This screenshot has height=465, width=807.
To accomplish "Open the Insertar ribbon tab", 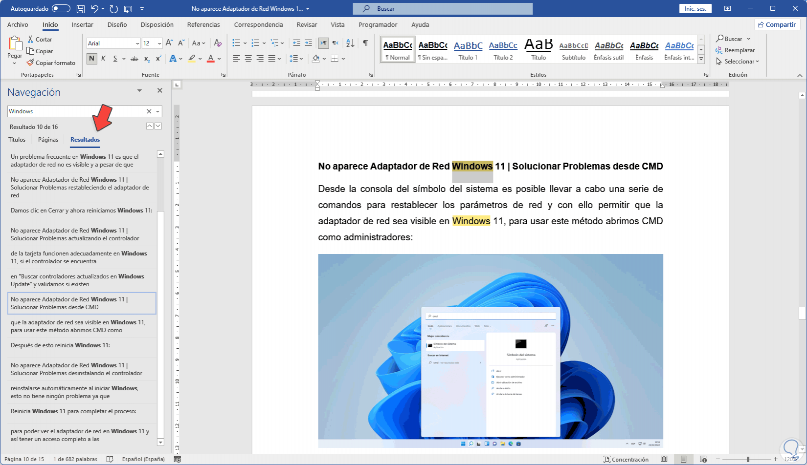I will pyautogui.click(x=82, y=25).
